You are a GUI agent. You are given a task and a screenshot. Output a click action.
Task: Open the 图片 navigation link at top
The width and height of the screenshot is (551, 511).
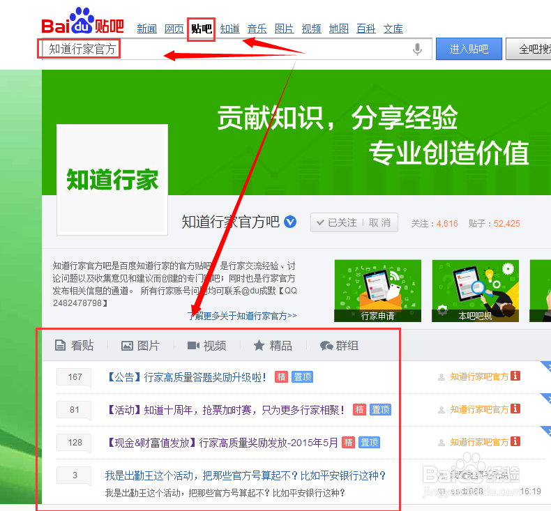point(285,29)
